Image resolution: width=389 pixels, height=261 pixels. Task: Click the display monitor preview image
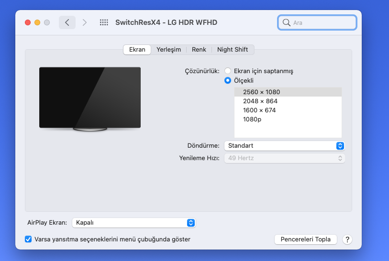pos(90,98)
